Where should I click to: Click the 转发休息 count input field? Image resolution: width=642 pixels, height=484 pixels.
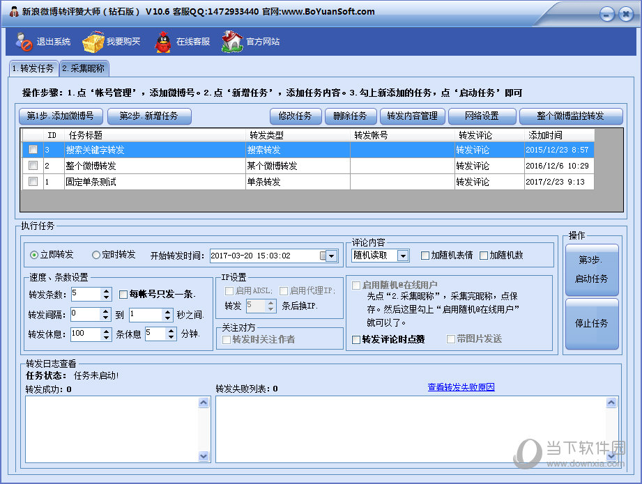[86, 334]
